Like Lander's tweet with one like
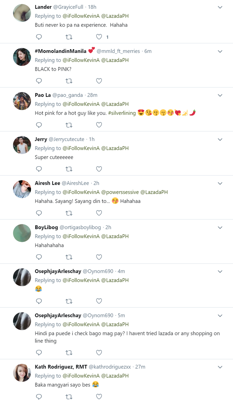This screenshot has height=401, width=233. click(x=99, y=37)
